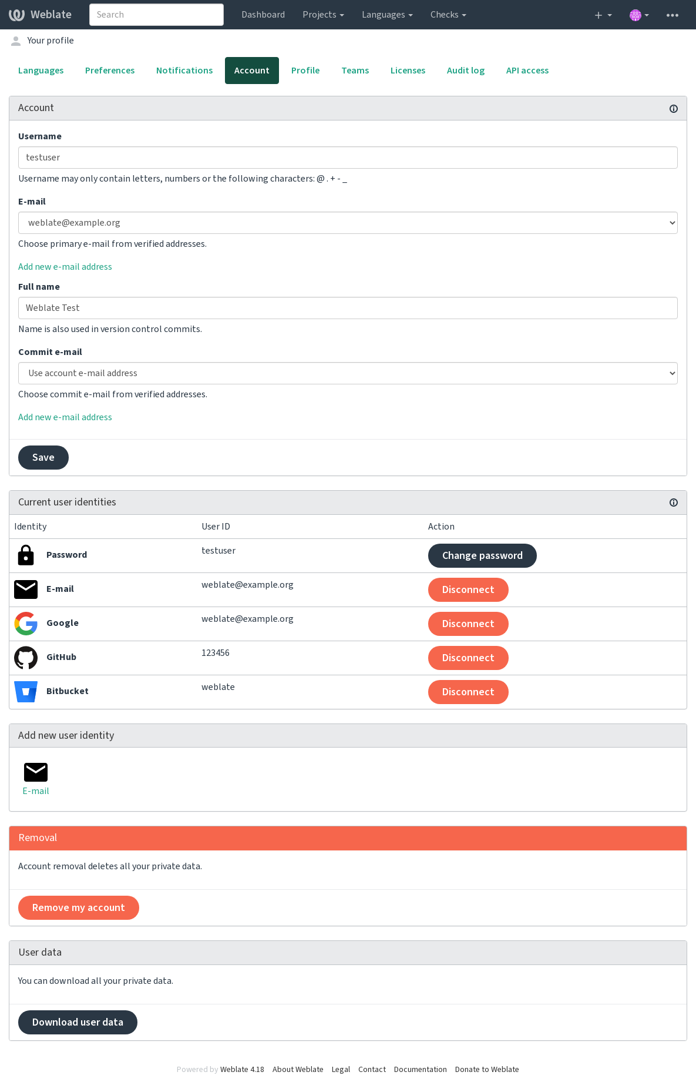Click the Account panel info icon
This screenshot has height=1092, width=696.
(674, 109)
